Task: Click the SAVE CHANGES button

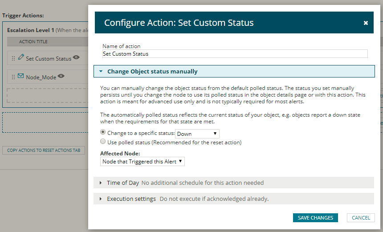Action: click(315, 218)
